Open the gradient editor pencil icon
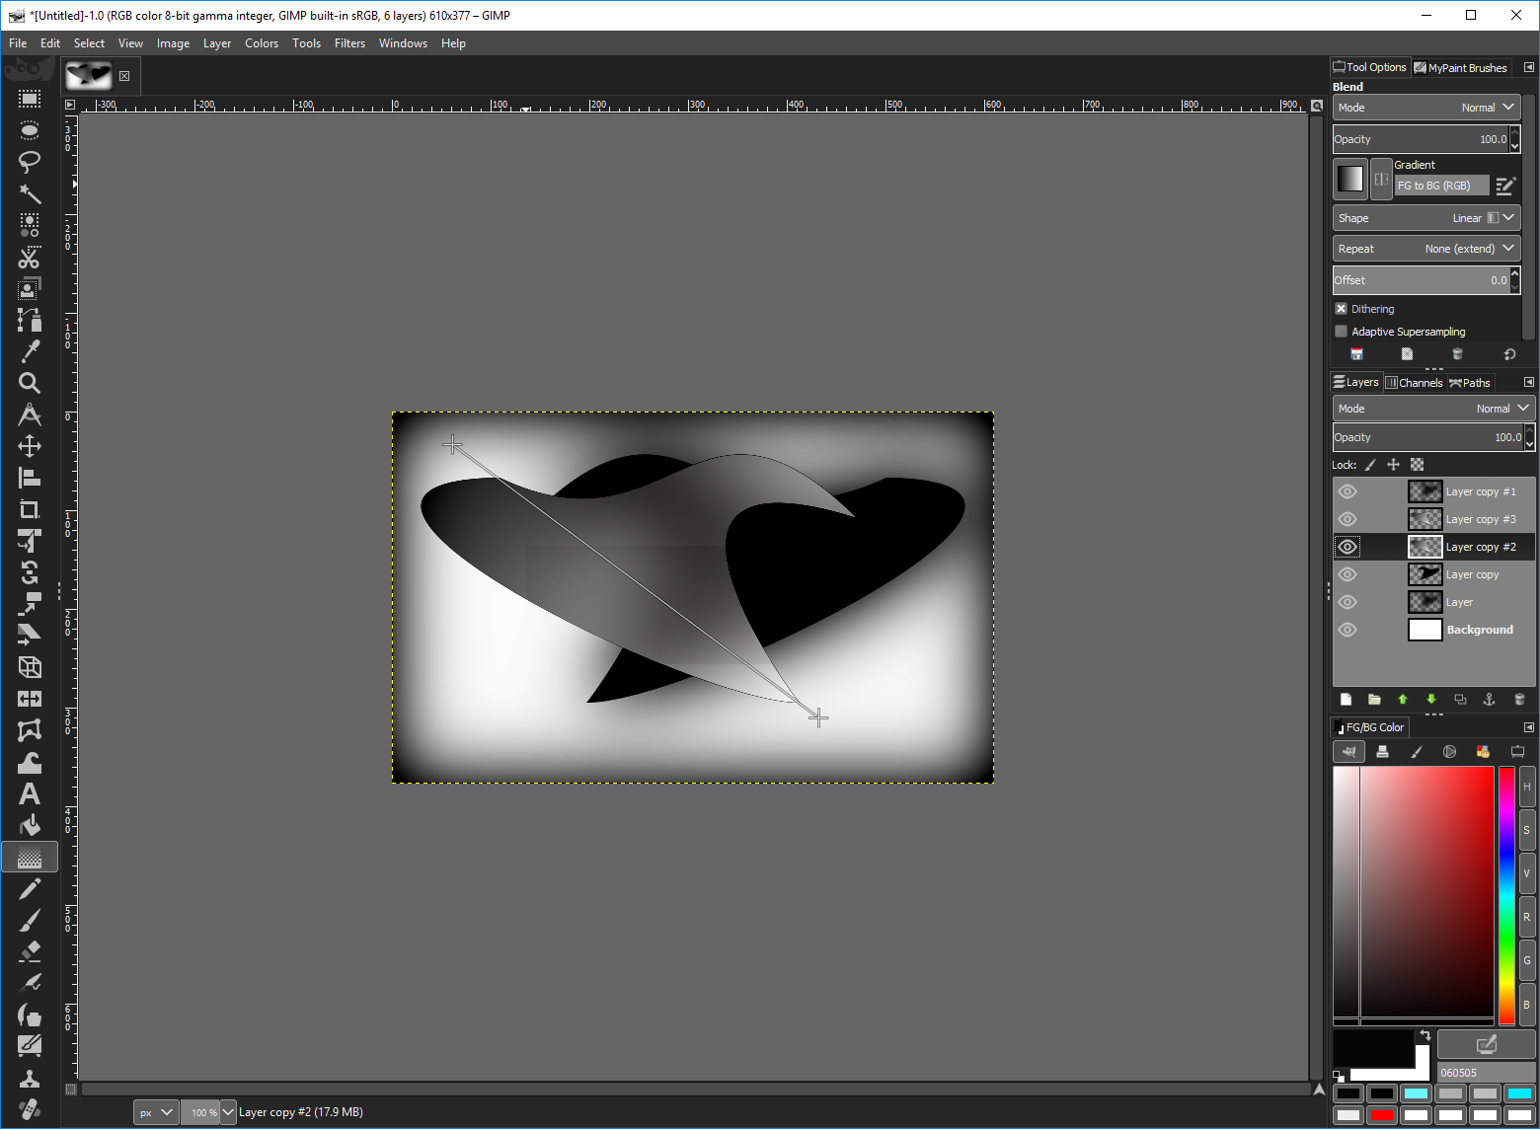The image size is (1540, 1129). pyautogui.click(x=1505, y=186)
